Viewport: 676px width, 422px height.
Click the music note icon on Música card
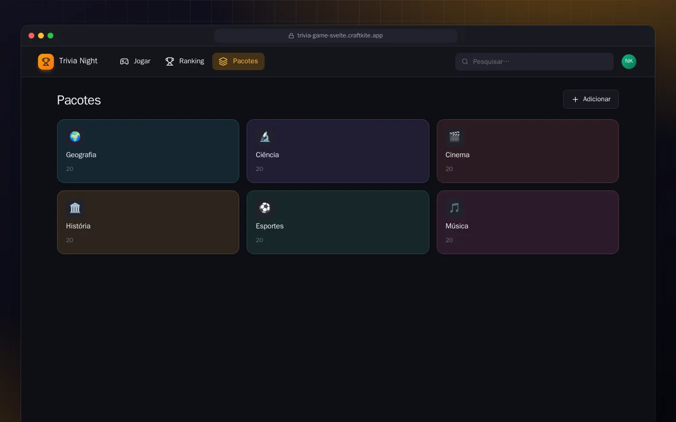(x=455, y=208)
